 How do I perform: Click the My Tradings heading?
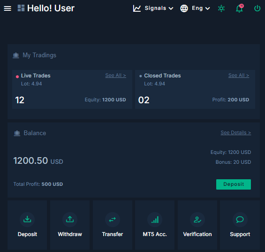[x=39, y=55]
